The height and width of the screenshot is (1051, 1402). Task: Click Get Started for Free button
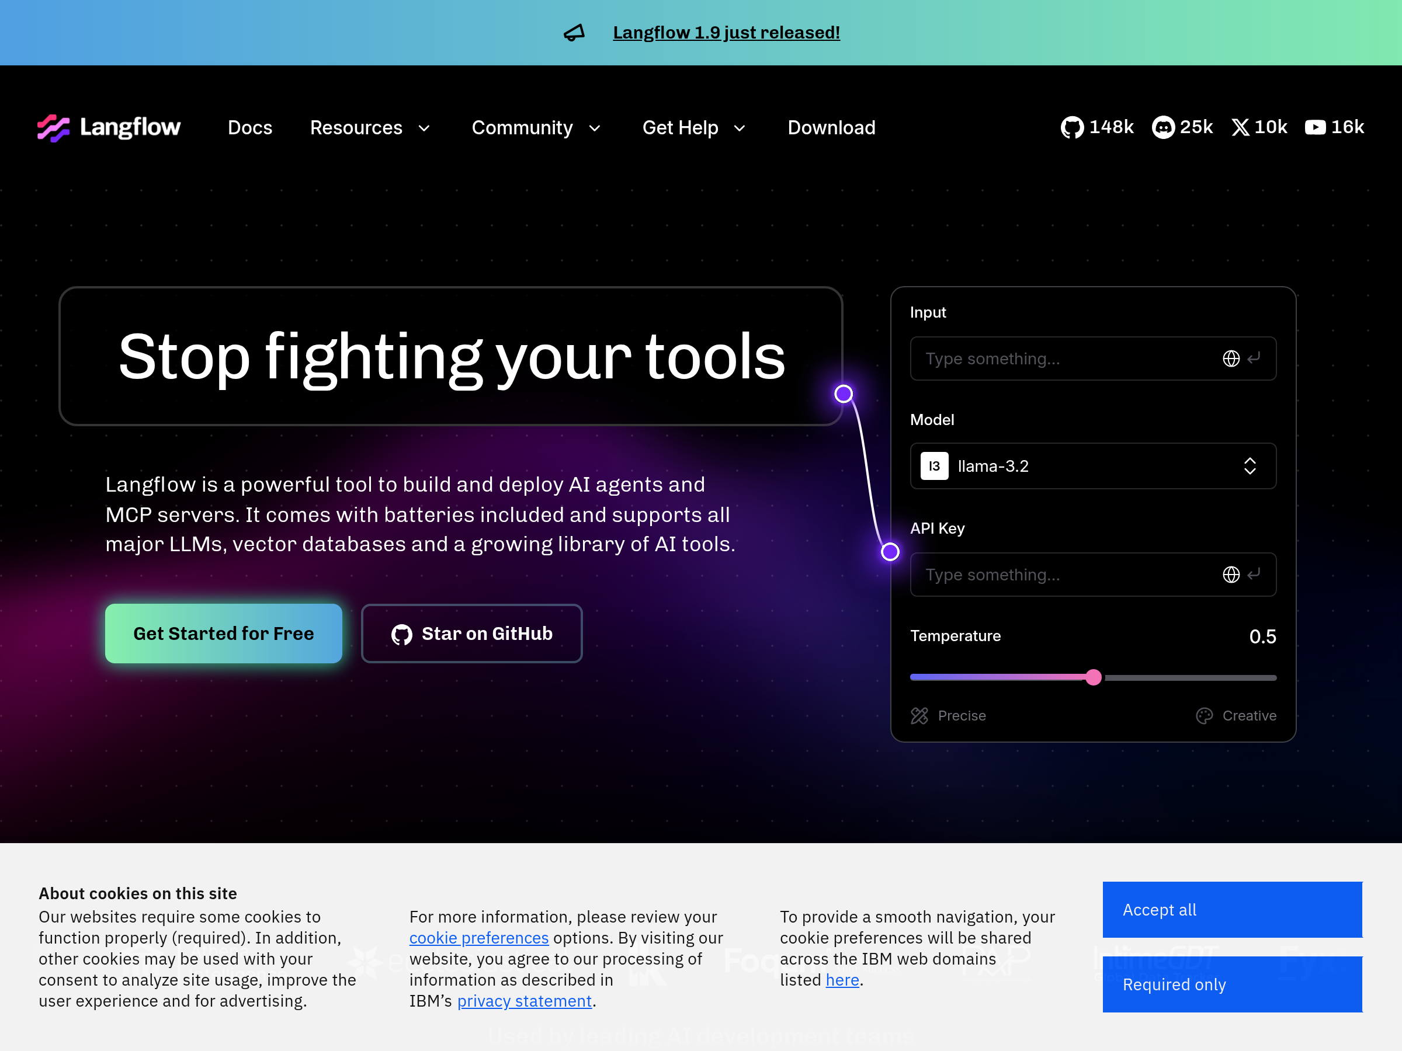[224, 634]
